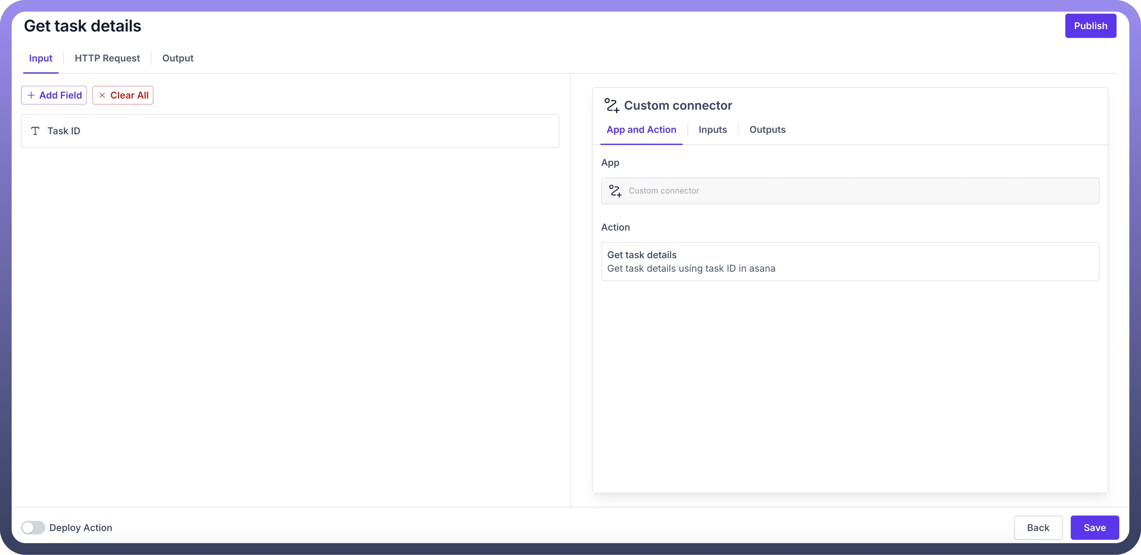Click the Get task details page title
The height and width of the screenshot is (555, 1141).
(82, 26)
